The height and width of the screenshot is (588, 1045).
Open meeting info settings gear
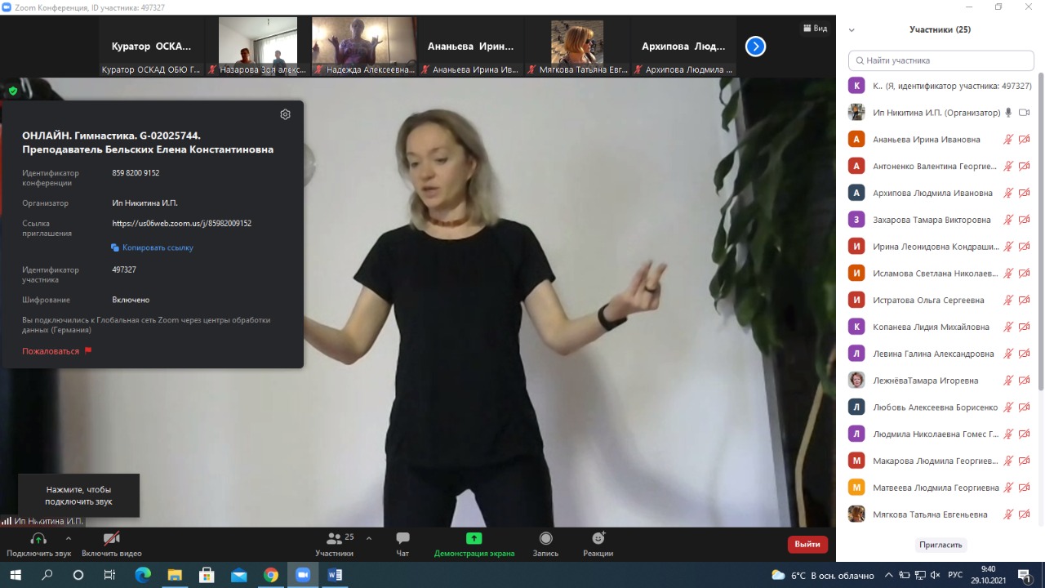point(285,114)
